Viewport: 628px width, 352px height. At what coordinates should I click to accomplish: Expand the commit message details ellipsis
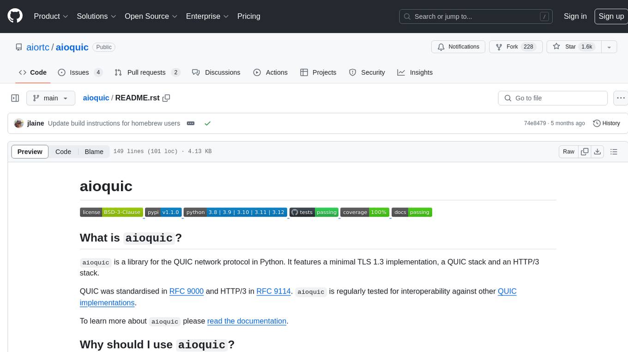[190, 123]
